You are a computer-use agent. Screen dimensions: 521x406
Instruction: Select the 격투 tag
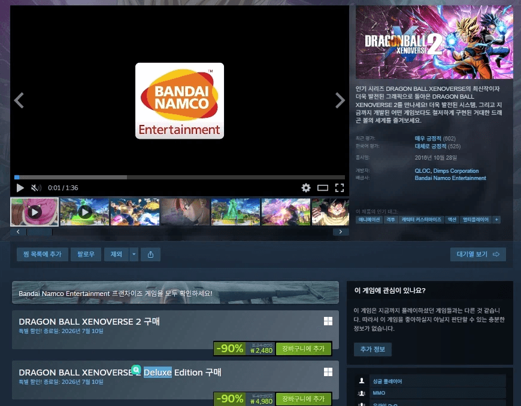pyautogui.click(x=390, y=219)
